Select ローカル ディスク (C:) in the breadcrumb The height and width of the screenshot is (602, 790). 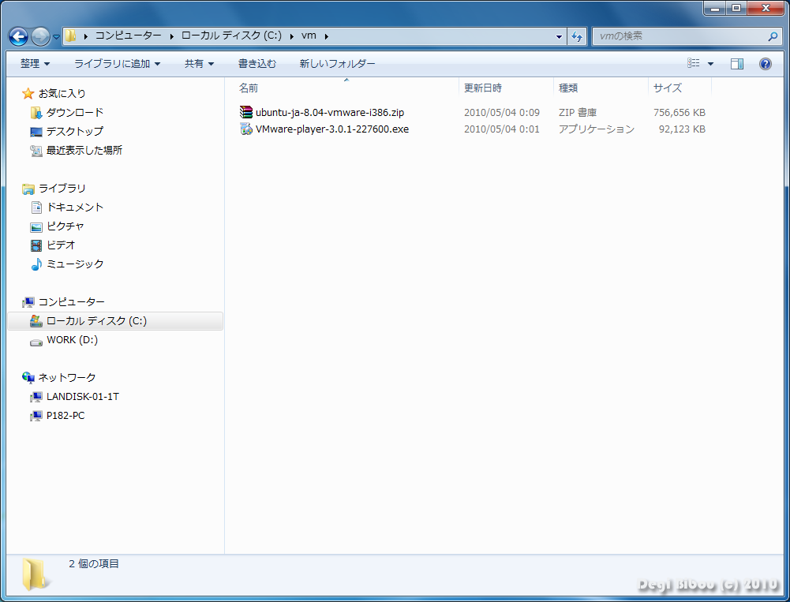pyautogui.click(x=231, y=36)
